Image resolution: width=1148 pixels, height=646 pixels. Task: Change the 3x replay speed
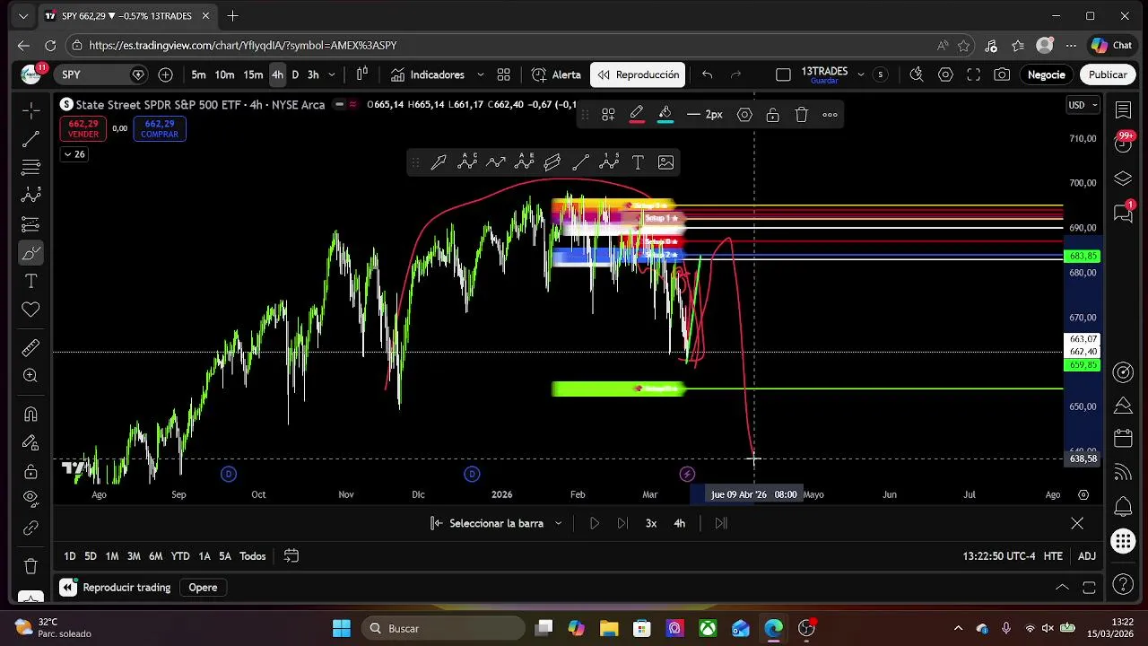coord(651,523)
